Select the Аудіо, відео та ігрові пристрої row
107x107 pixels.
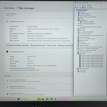88,17
